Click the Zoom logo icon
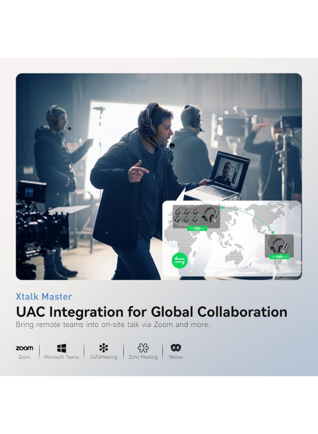 coord(25,348)
